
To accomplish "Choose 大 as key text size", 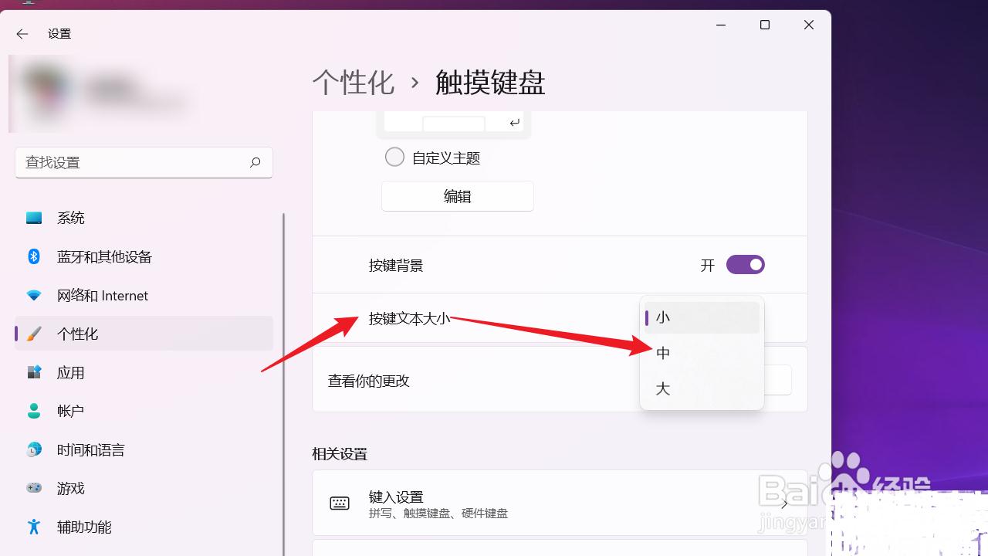I will (662, 388).
